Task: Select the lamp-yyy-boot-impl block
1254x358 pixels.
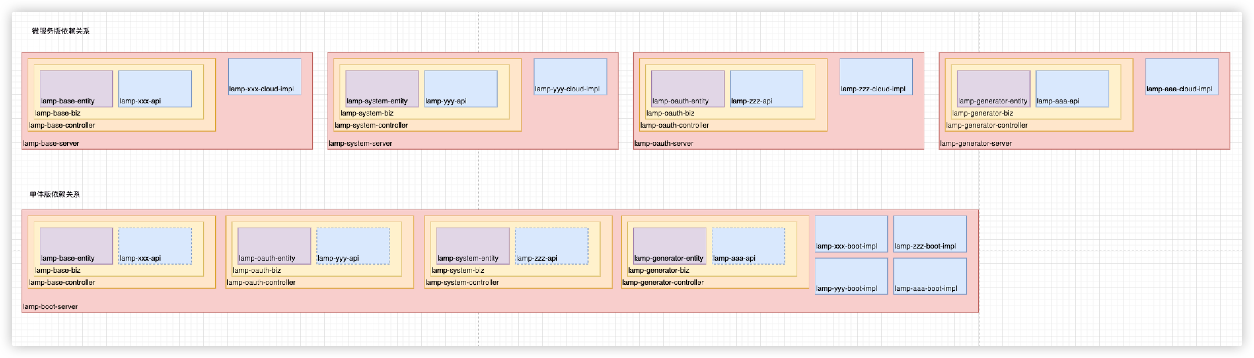Action: tap(851, 276)
